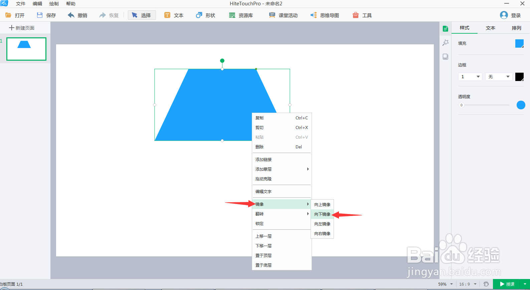Click the HiteTouchPro app logo
Image resolution: width=530 pixels, height=290 pixels.
point(4,3)
